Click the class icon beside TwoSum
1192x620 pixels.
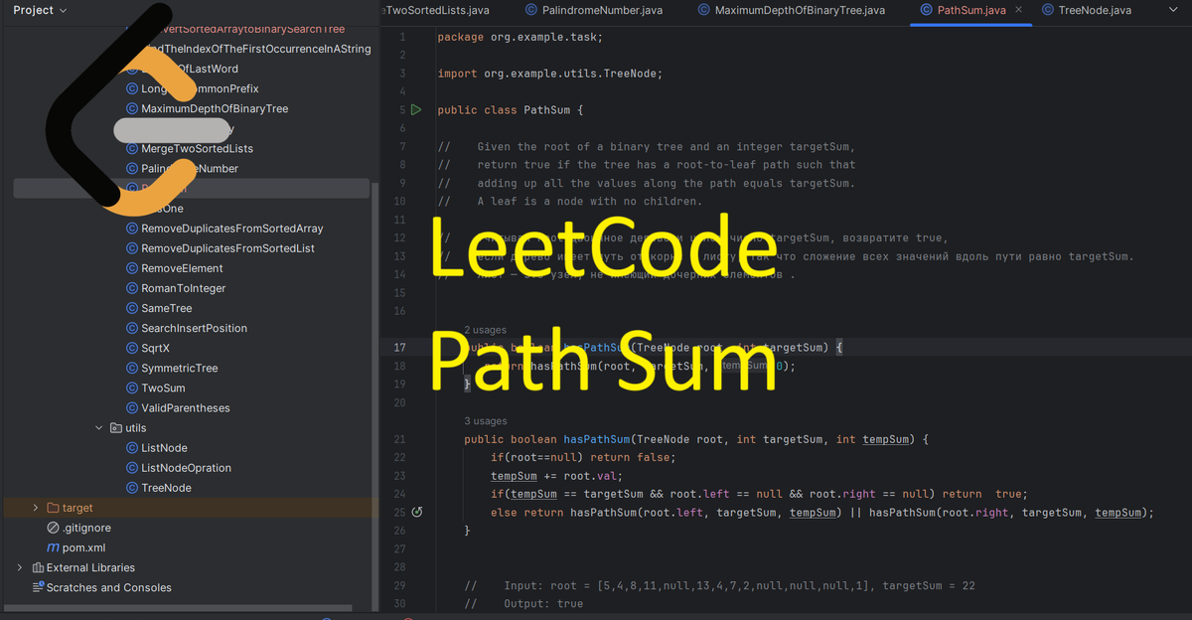tap(132, 387)
